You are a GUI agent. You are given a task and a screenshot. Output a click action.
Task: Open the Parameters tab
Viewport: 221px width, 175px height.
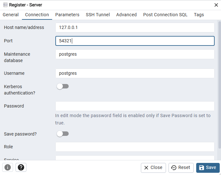(67, 15)
